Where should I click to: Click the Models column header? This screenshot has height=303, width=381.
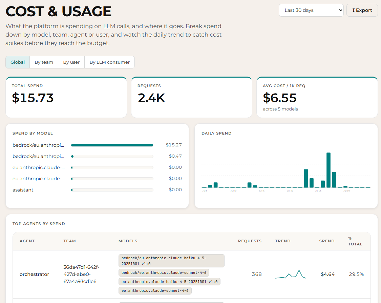[128, 241]
